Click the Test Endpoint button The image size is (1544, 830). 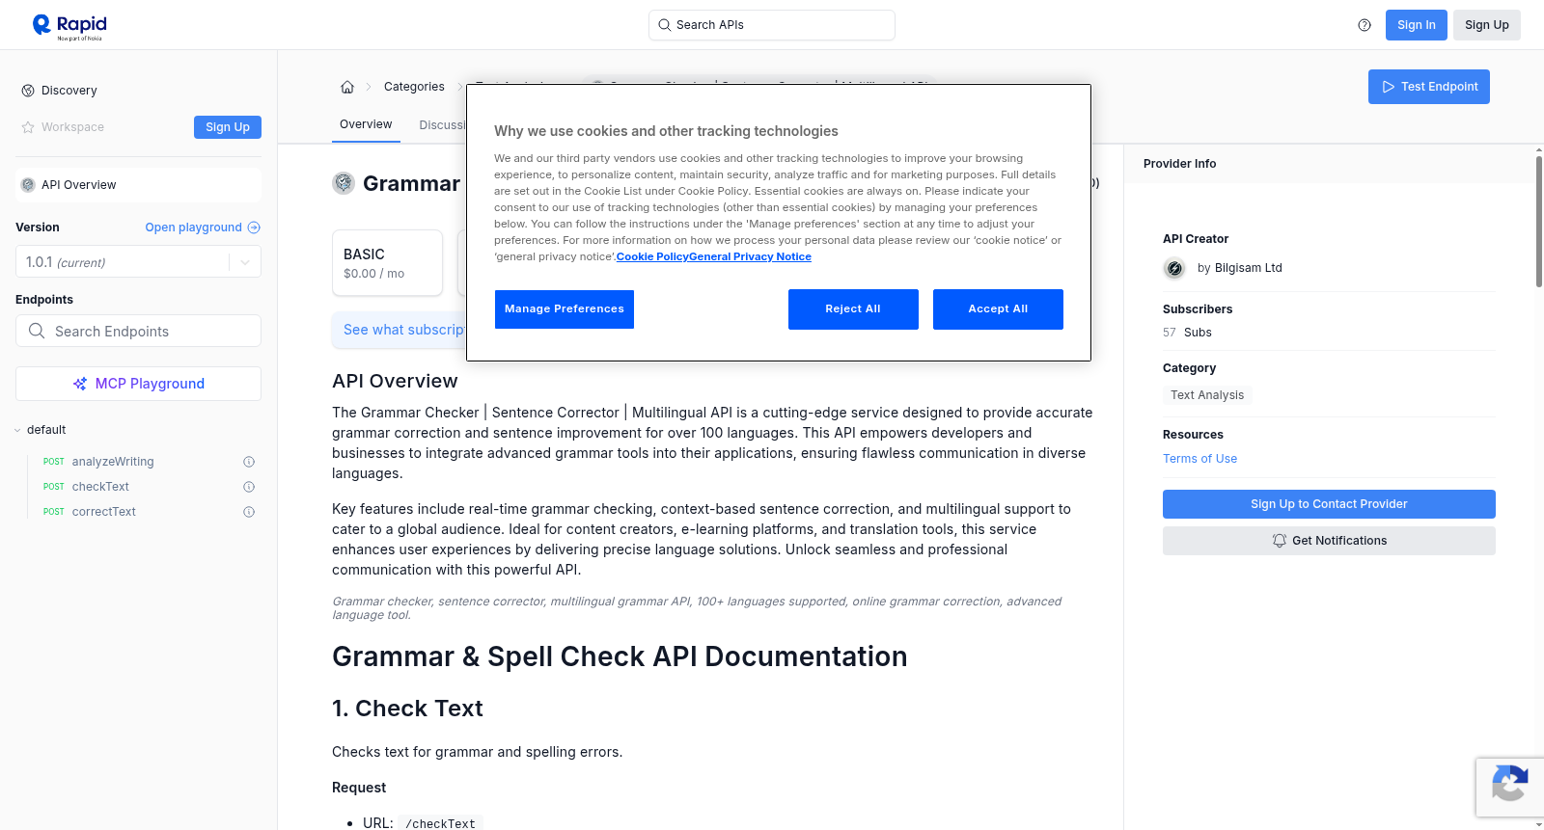coord(1429,87)
